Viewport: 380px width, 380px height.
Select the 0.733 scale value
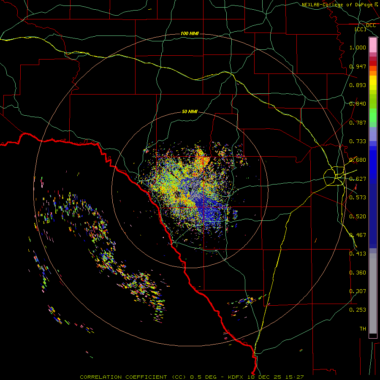tap(358, 141)
